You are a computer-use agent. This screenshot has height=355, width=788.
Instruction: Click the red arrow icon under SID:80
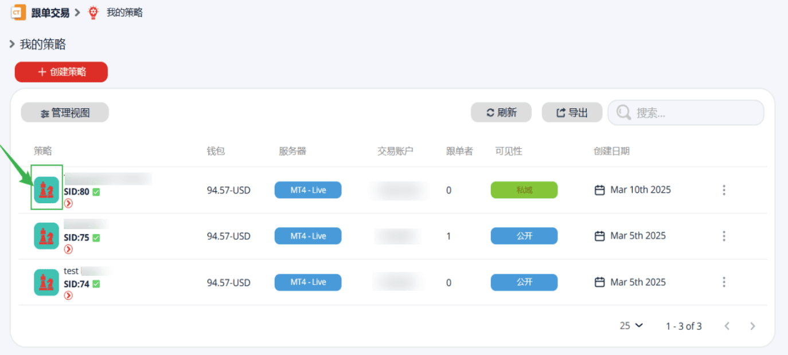tap(68, 203)
